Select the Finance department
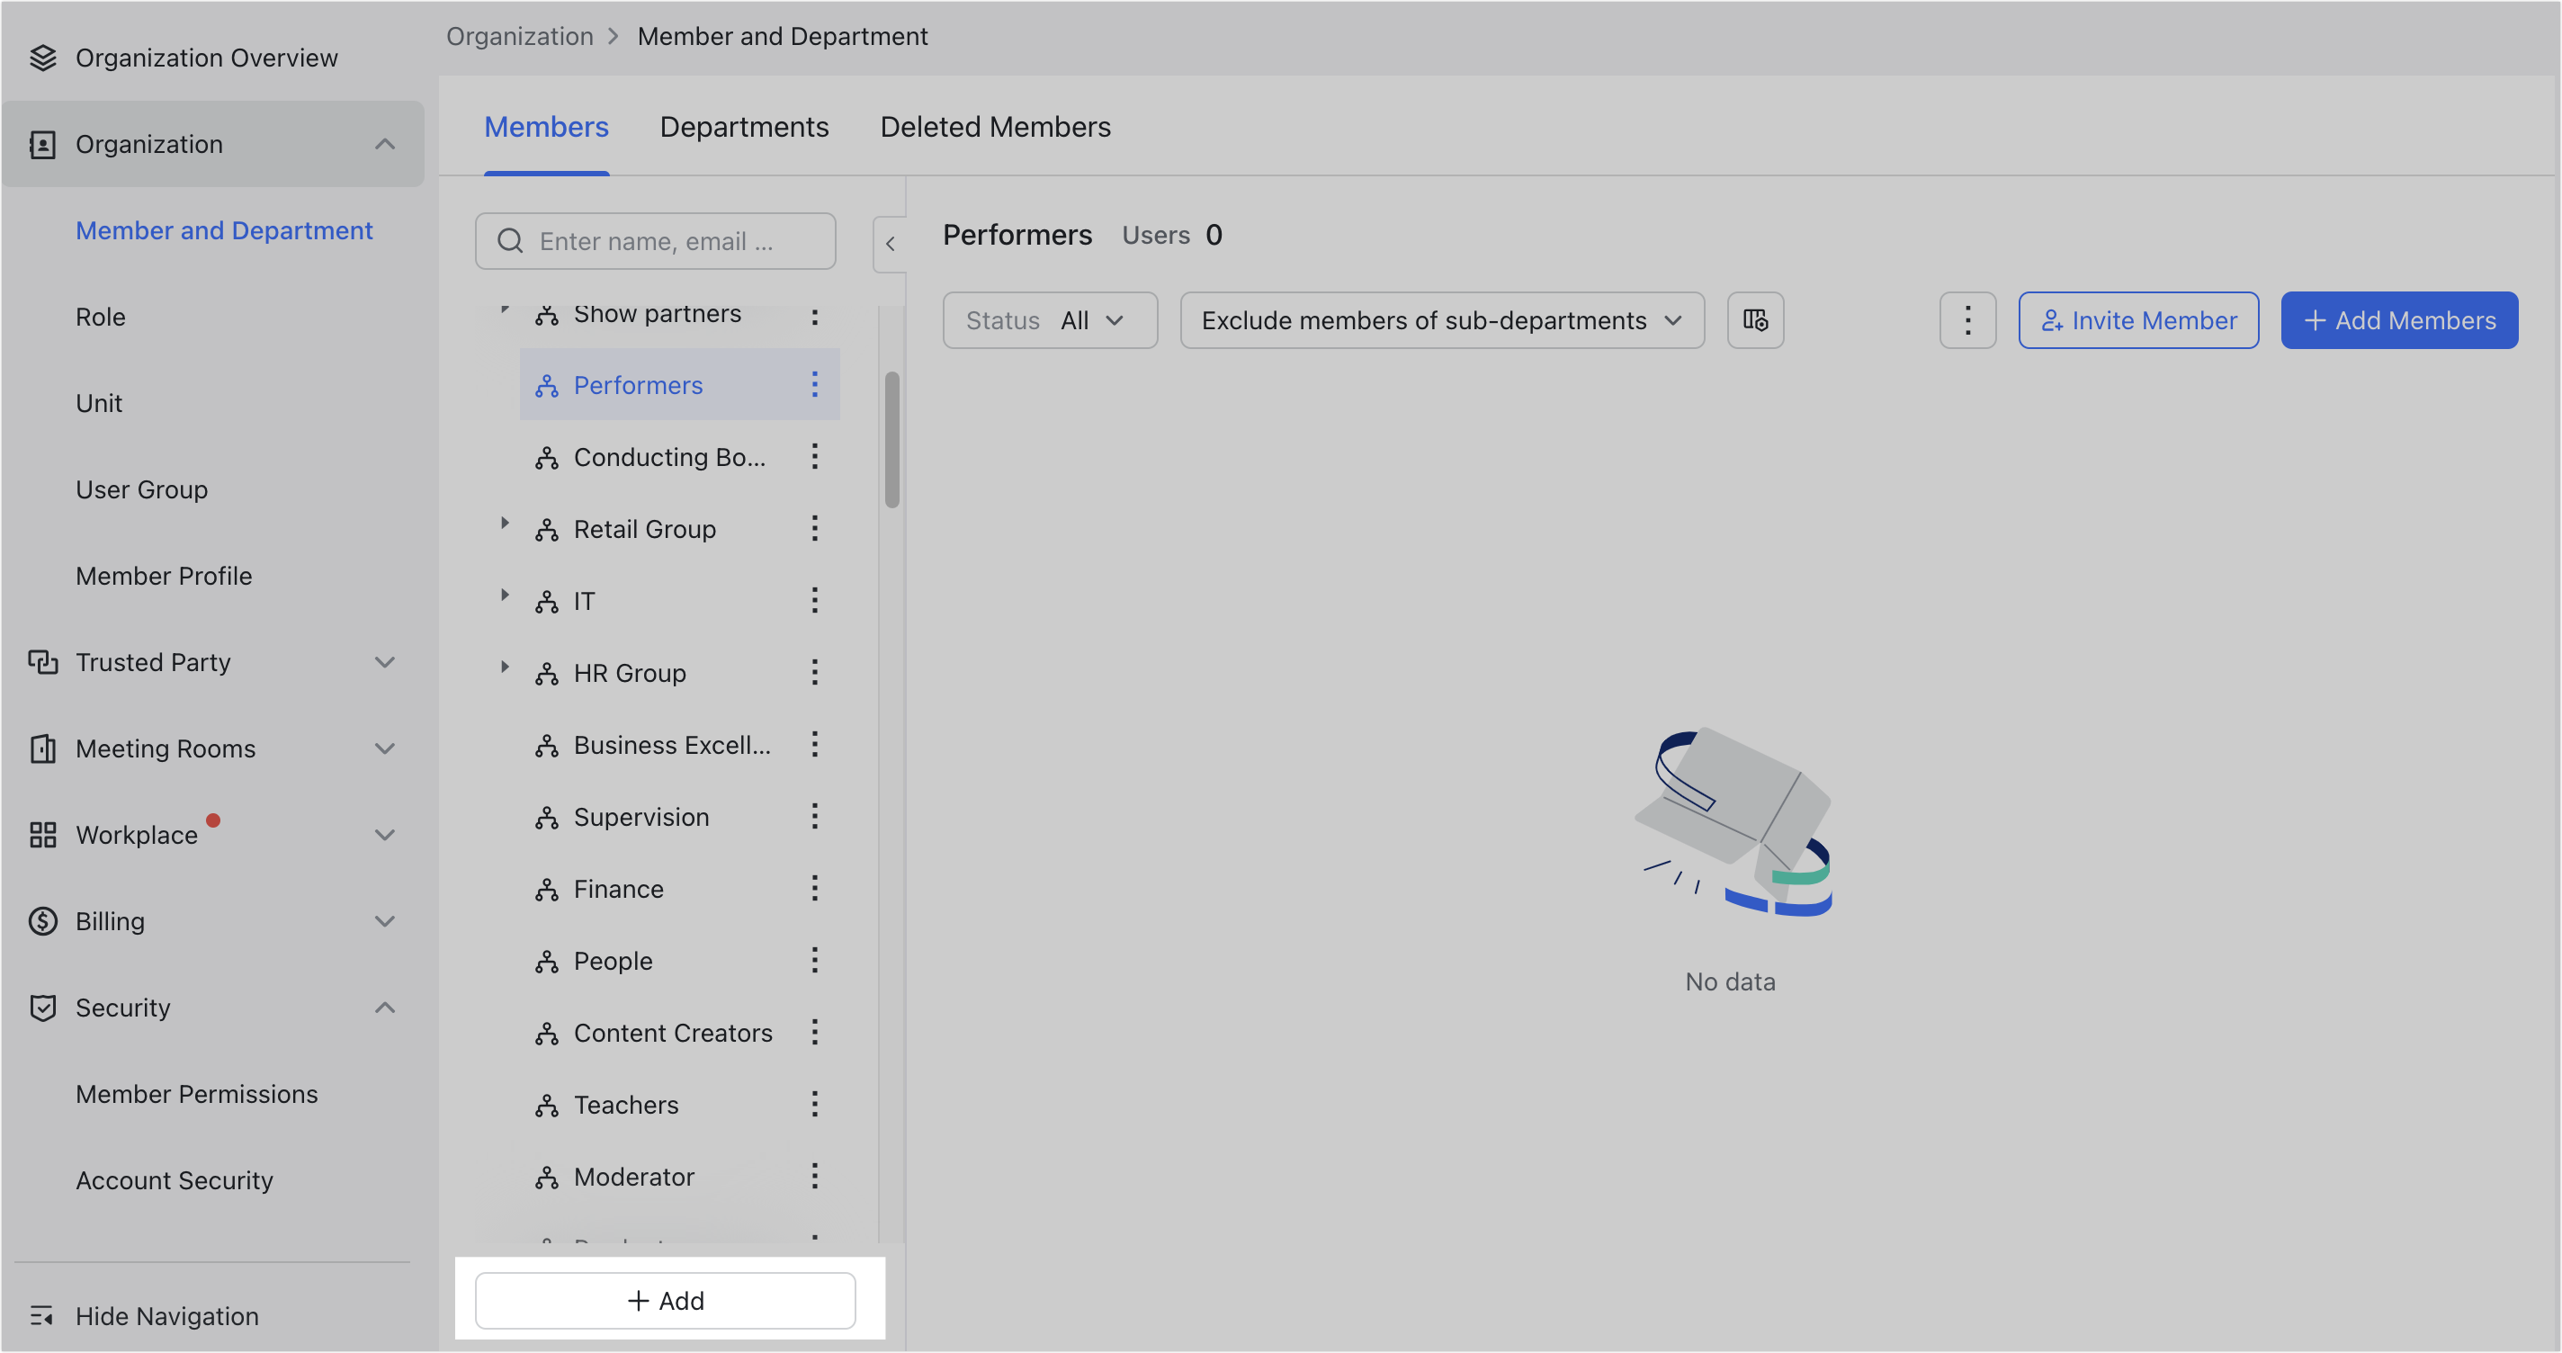This screenshot has width=2562, height=1353. [x=619, y=889]
